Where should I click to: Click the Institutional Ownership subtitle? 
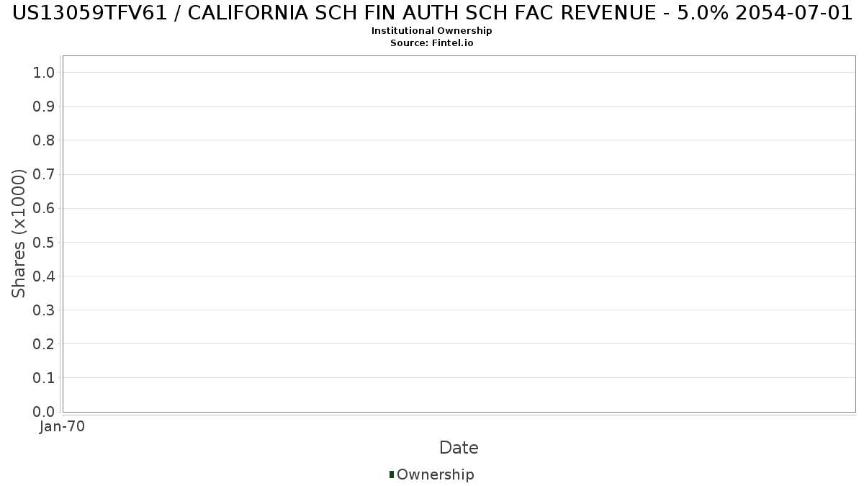(432, 31)
